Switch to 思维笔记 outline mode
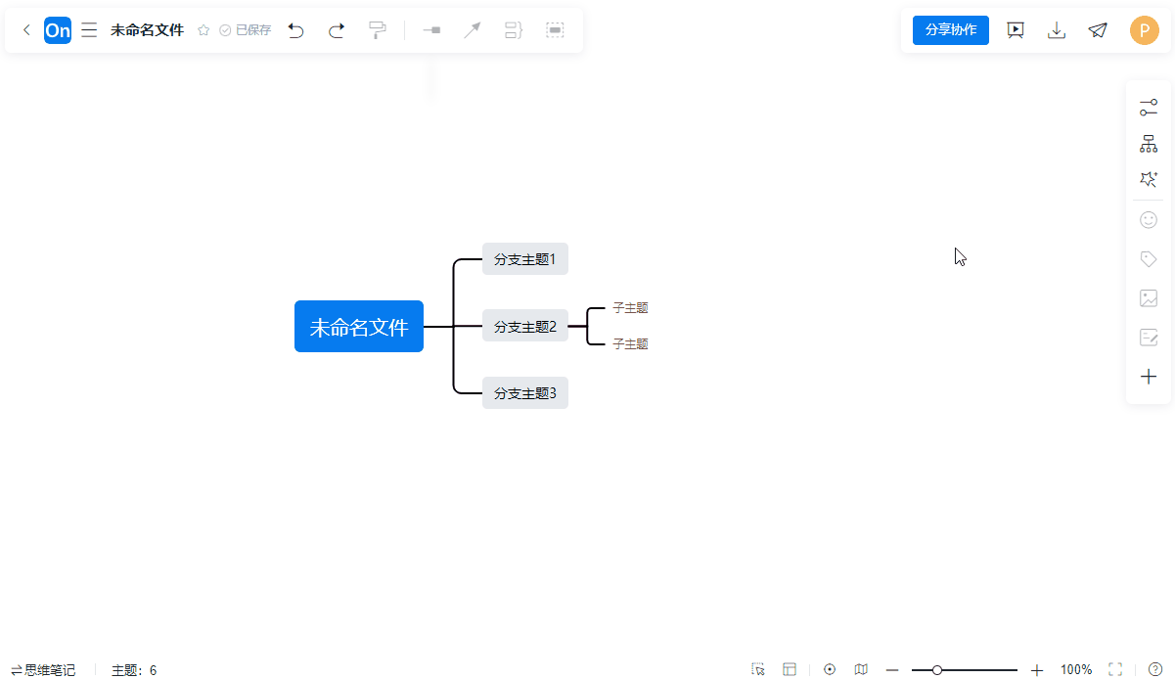Image resolution: width=1175 pixels, height=679 pixels. pos(43,670)
